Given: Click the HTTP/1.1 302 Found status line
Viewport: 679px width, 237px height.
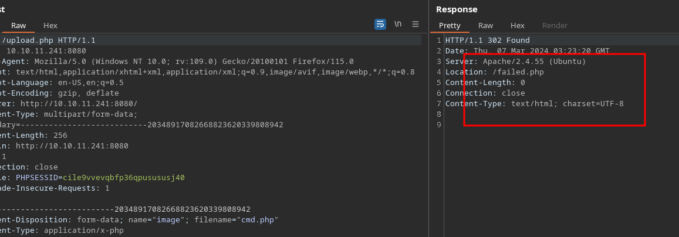Looking at the screenshot, I should pyautogui.click(x=487, y=40).
